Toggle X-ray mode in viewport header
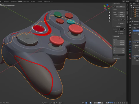 (95, 103)
